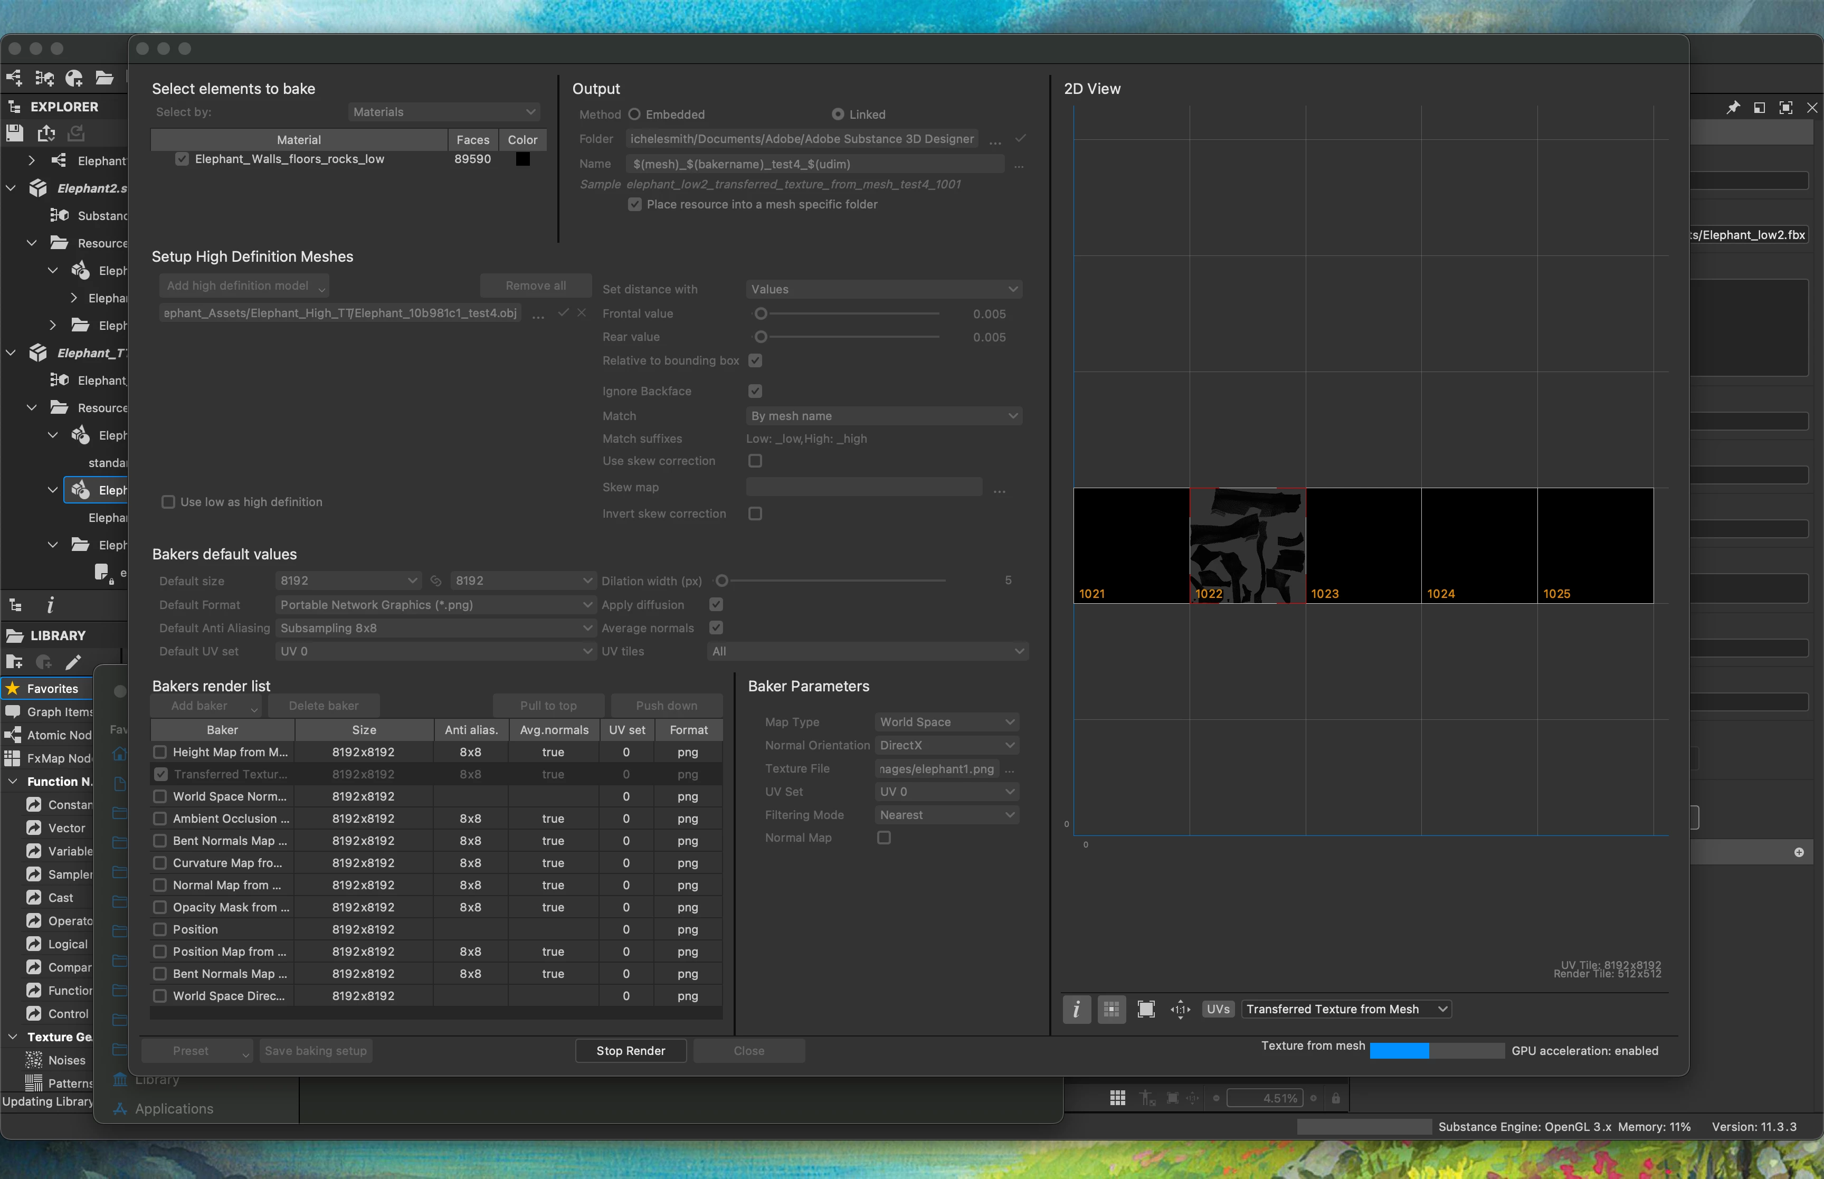Select the Embedded output method radio
Image resolution: width=1824 pixels, height=1179 pixels.
pyautogui.click(x=634, y=114)
